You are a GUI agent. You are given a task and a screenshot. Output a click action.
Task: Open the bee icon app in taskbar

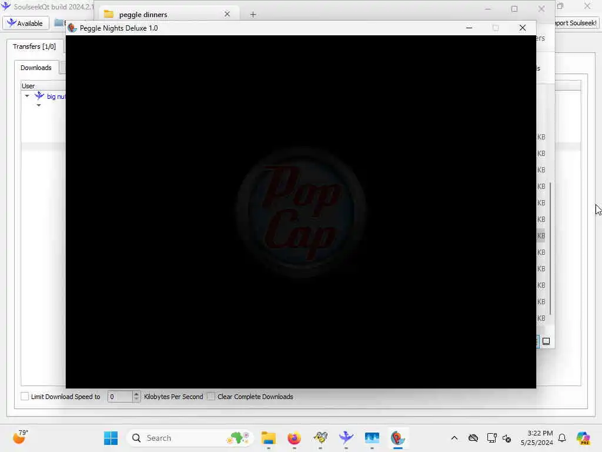pos(320,438)
